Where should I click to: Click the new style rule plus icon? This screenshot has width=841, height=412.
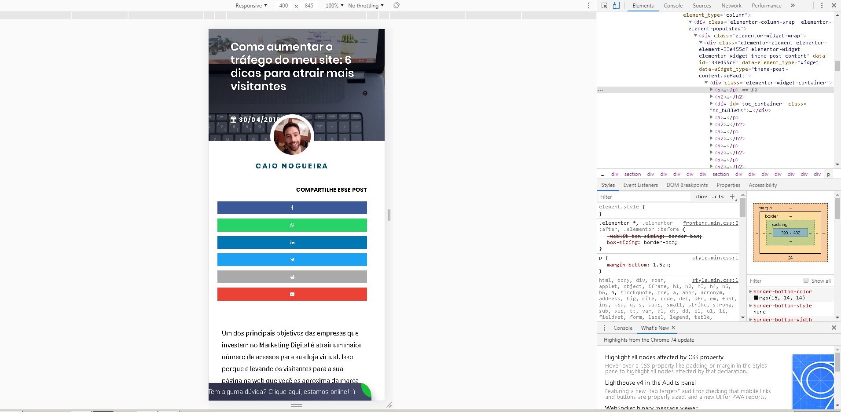click(733, 197)
